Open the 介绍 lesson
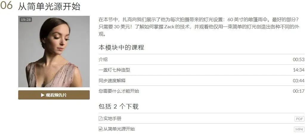 pos(201,59)
